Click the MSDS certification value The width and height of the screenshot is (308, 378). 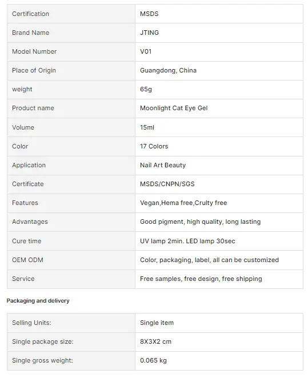click(149, 14)
